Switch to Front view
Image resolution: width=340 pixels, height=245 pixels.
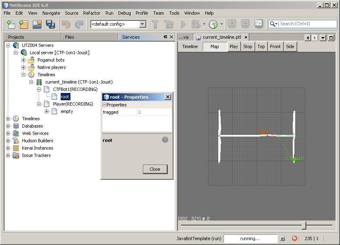pos(275,46)
